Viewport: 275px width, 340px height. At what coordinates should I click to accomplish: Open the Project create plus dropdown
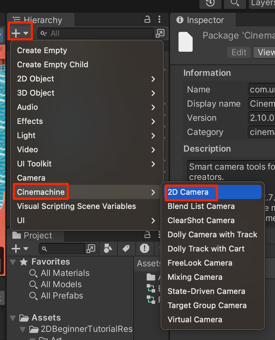(20, 249)
